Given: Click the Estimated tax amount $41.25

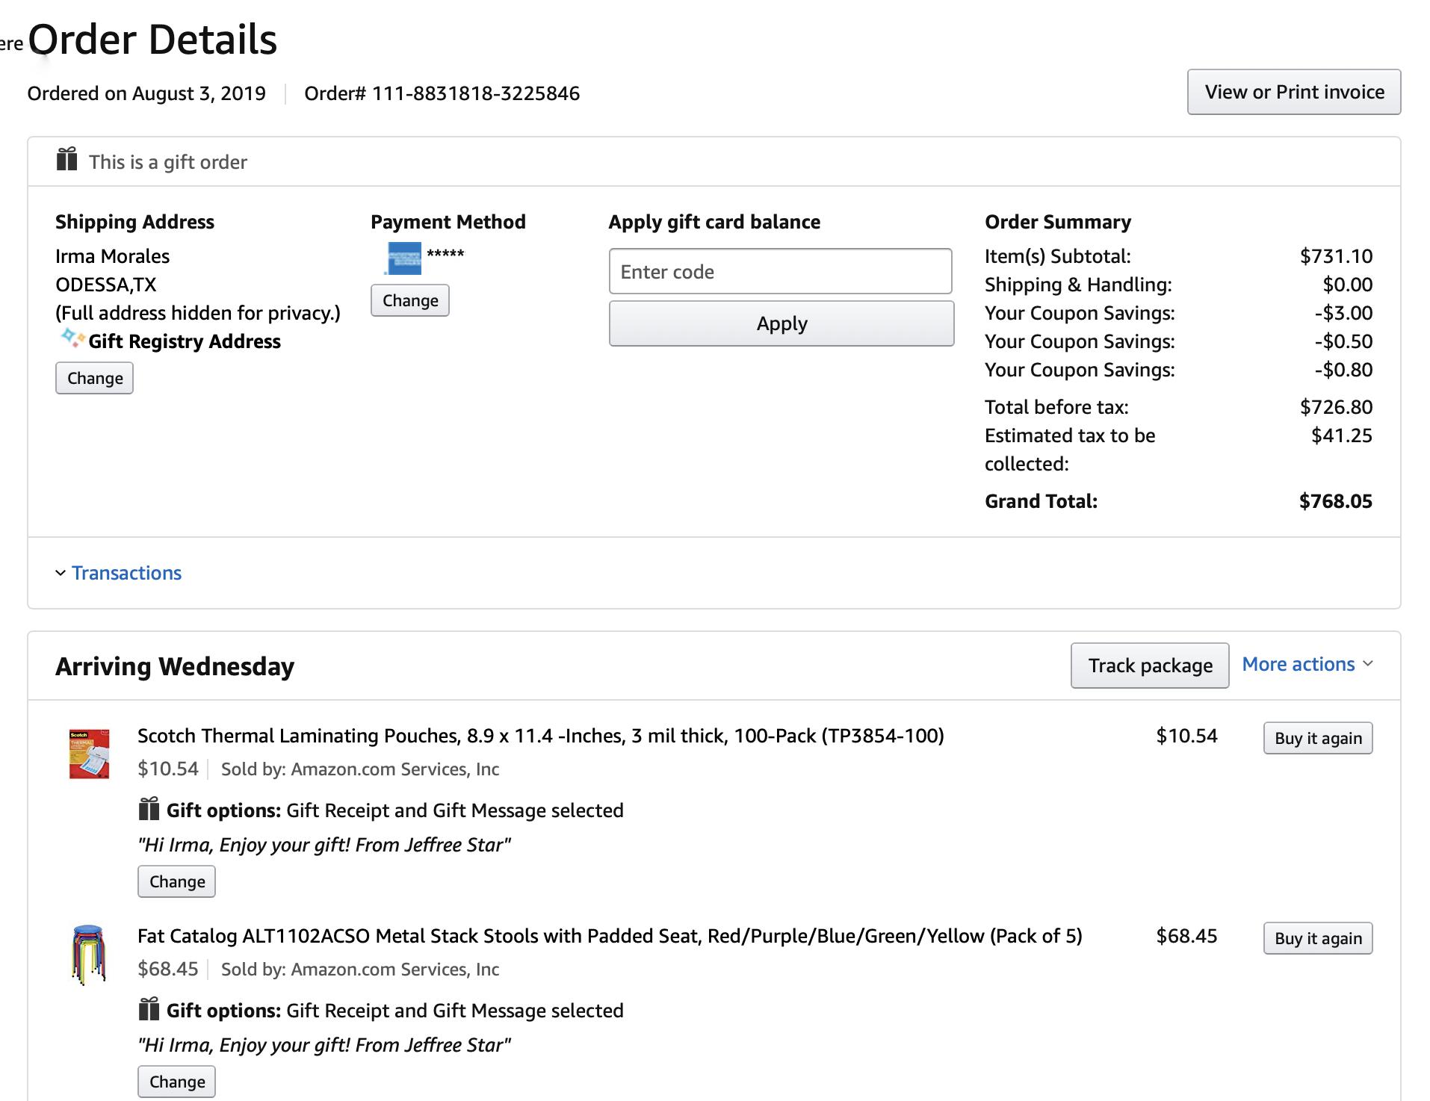Looking at the screenshot, I should click(x=1342, y=435).
